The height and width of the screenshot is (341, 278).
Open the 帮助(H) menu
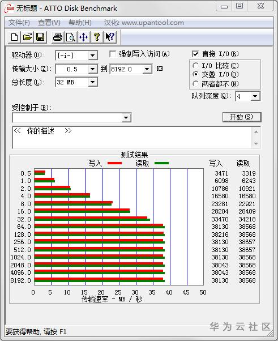(x=80, y=23)
